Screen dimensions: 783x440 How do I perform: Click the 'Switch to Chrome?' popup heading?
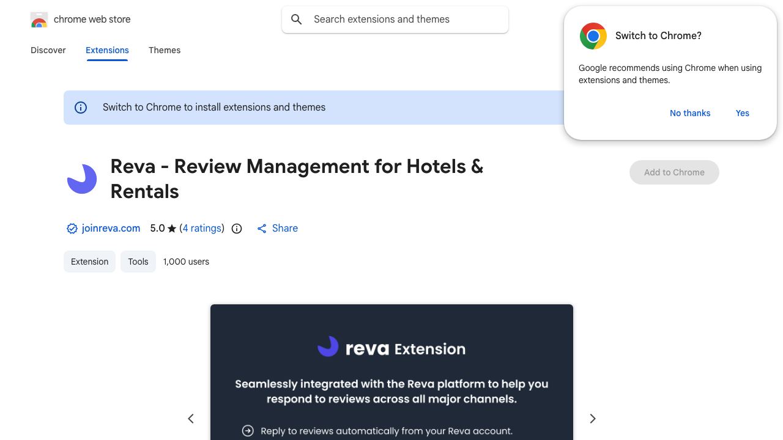click(x=658, y=36)
